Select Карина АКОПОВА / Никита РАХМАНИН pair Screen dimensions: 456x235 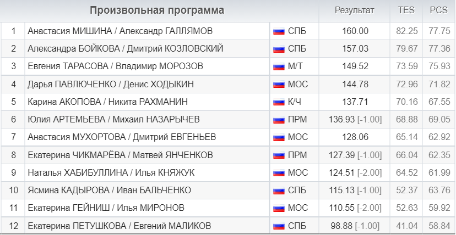click(x=107, y=102)
